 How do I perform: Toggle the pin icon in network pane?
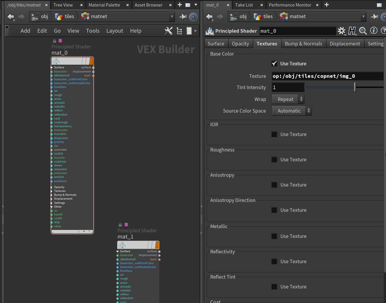(183, 17)
